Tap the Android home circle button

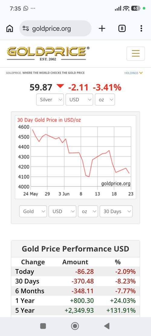(75, 326)
